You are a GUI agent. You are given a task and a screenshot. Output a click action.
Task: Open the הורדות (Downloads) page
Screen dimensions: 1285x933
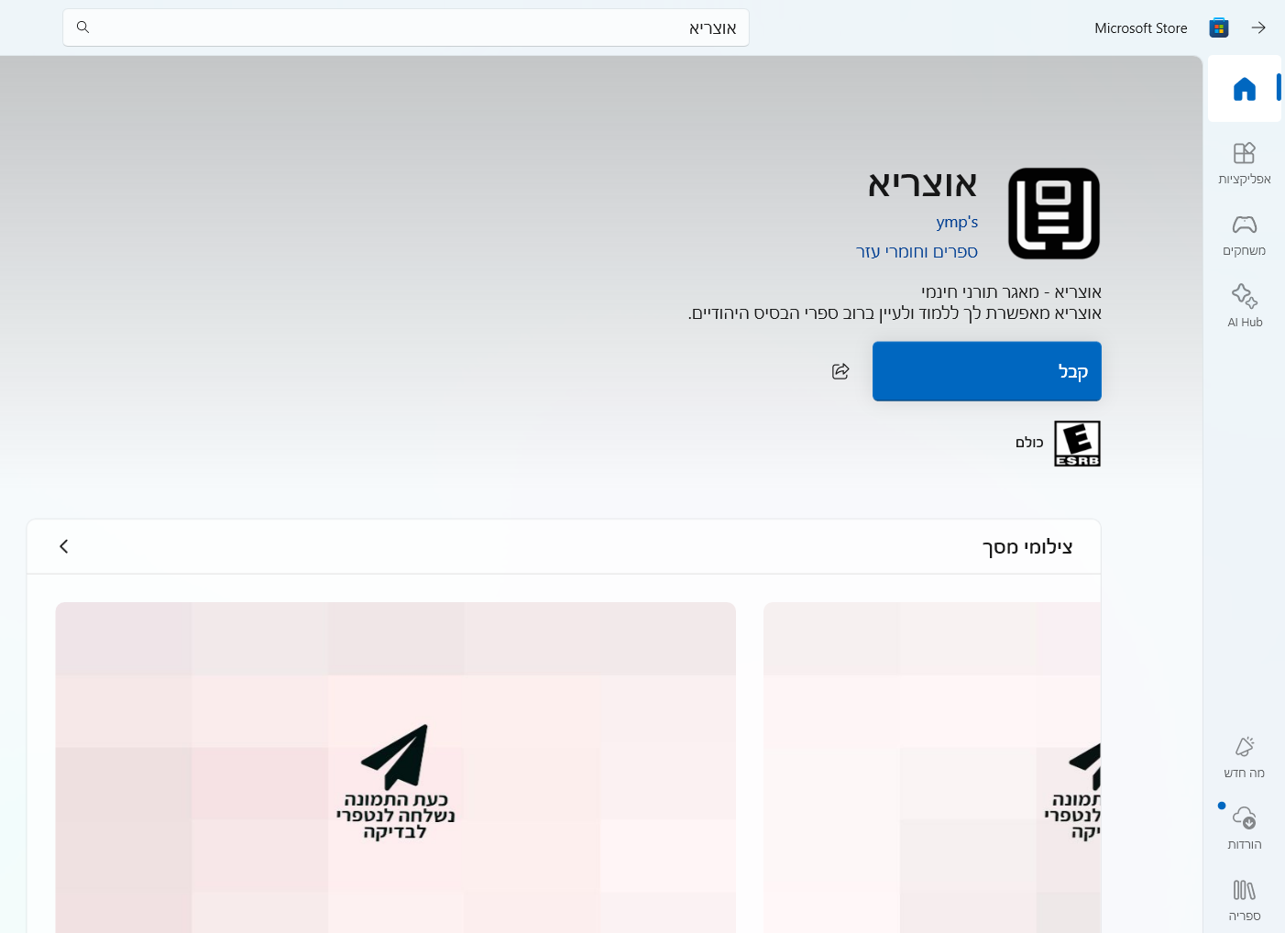pyautogui.click(x=1244, y=829)
